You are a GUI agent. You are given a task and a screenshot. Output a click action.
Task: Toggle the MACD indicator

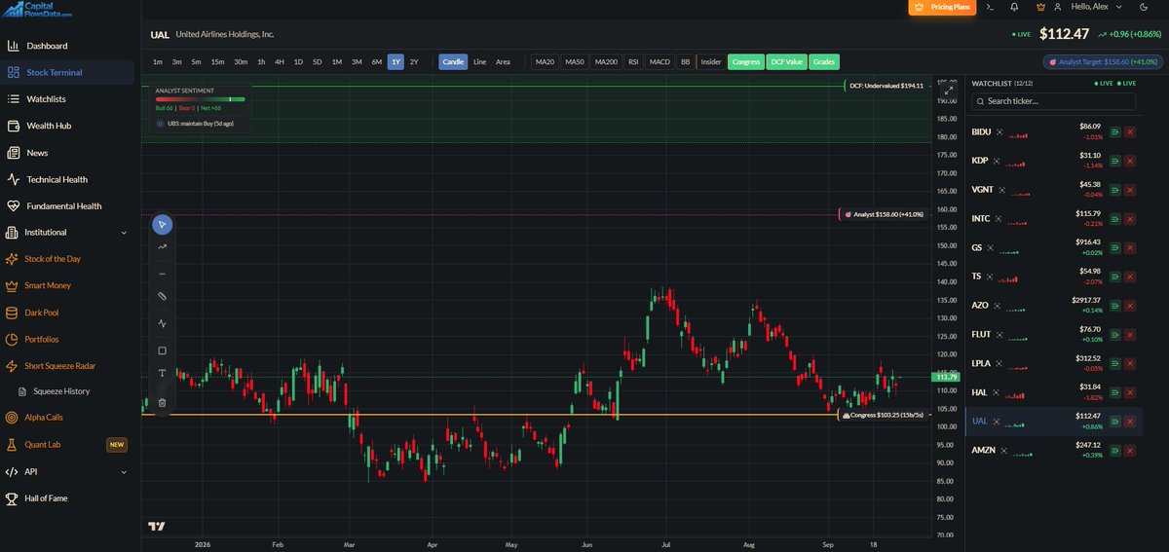[660, 62]
